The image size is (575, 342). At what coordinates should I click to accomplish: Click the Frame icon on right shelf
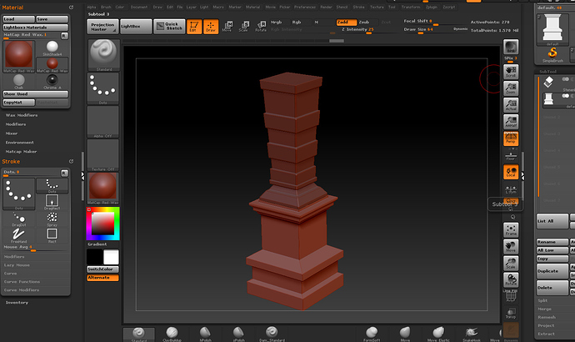click(511, 230)
